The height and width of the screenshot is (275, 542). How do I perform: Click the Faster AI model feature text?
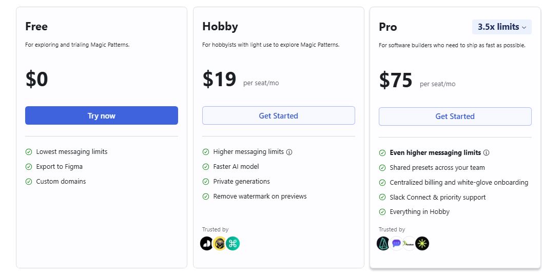[236, 167]
